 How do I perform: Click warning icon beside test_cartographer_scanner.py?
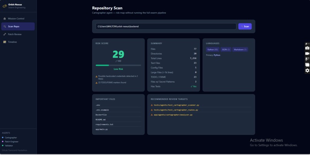[x=152, y=105]
